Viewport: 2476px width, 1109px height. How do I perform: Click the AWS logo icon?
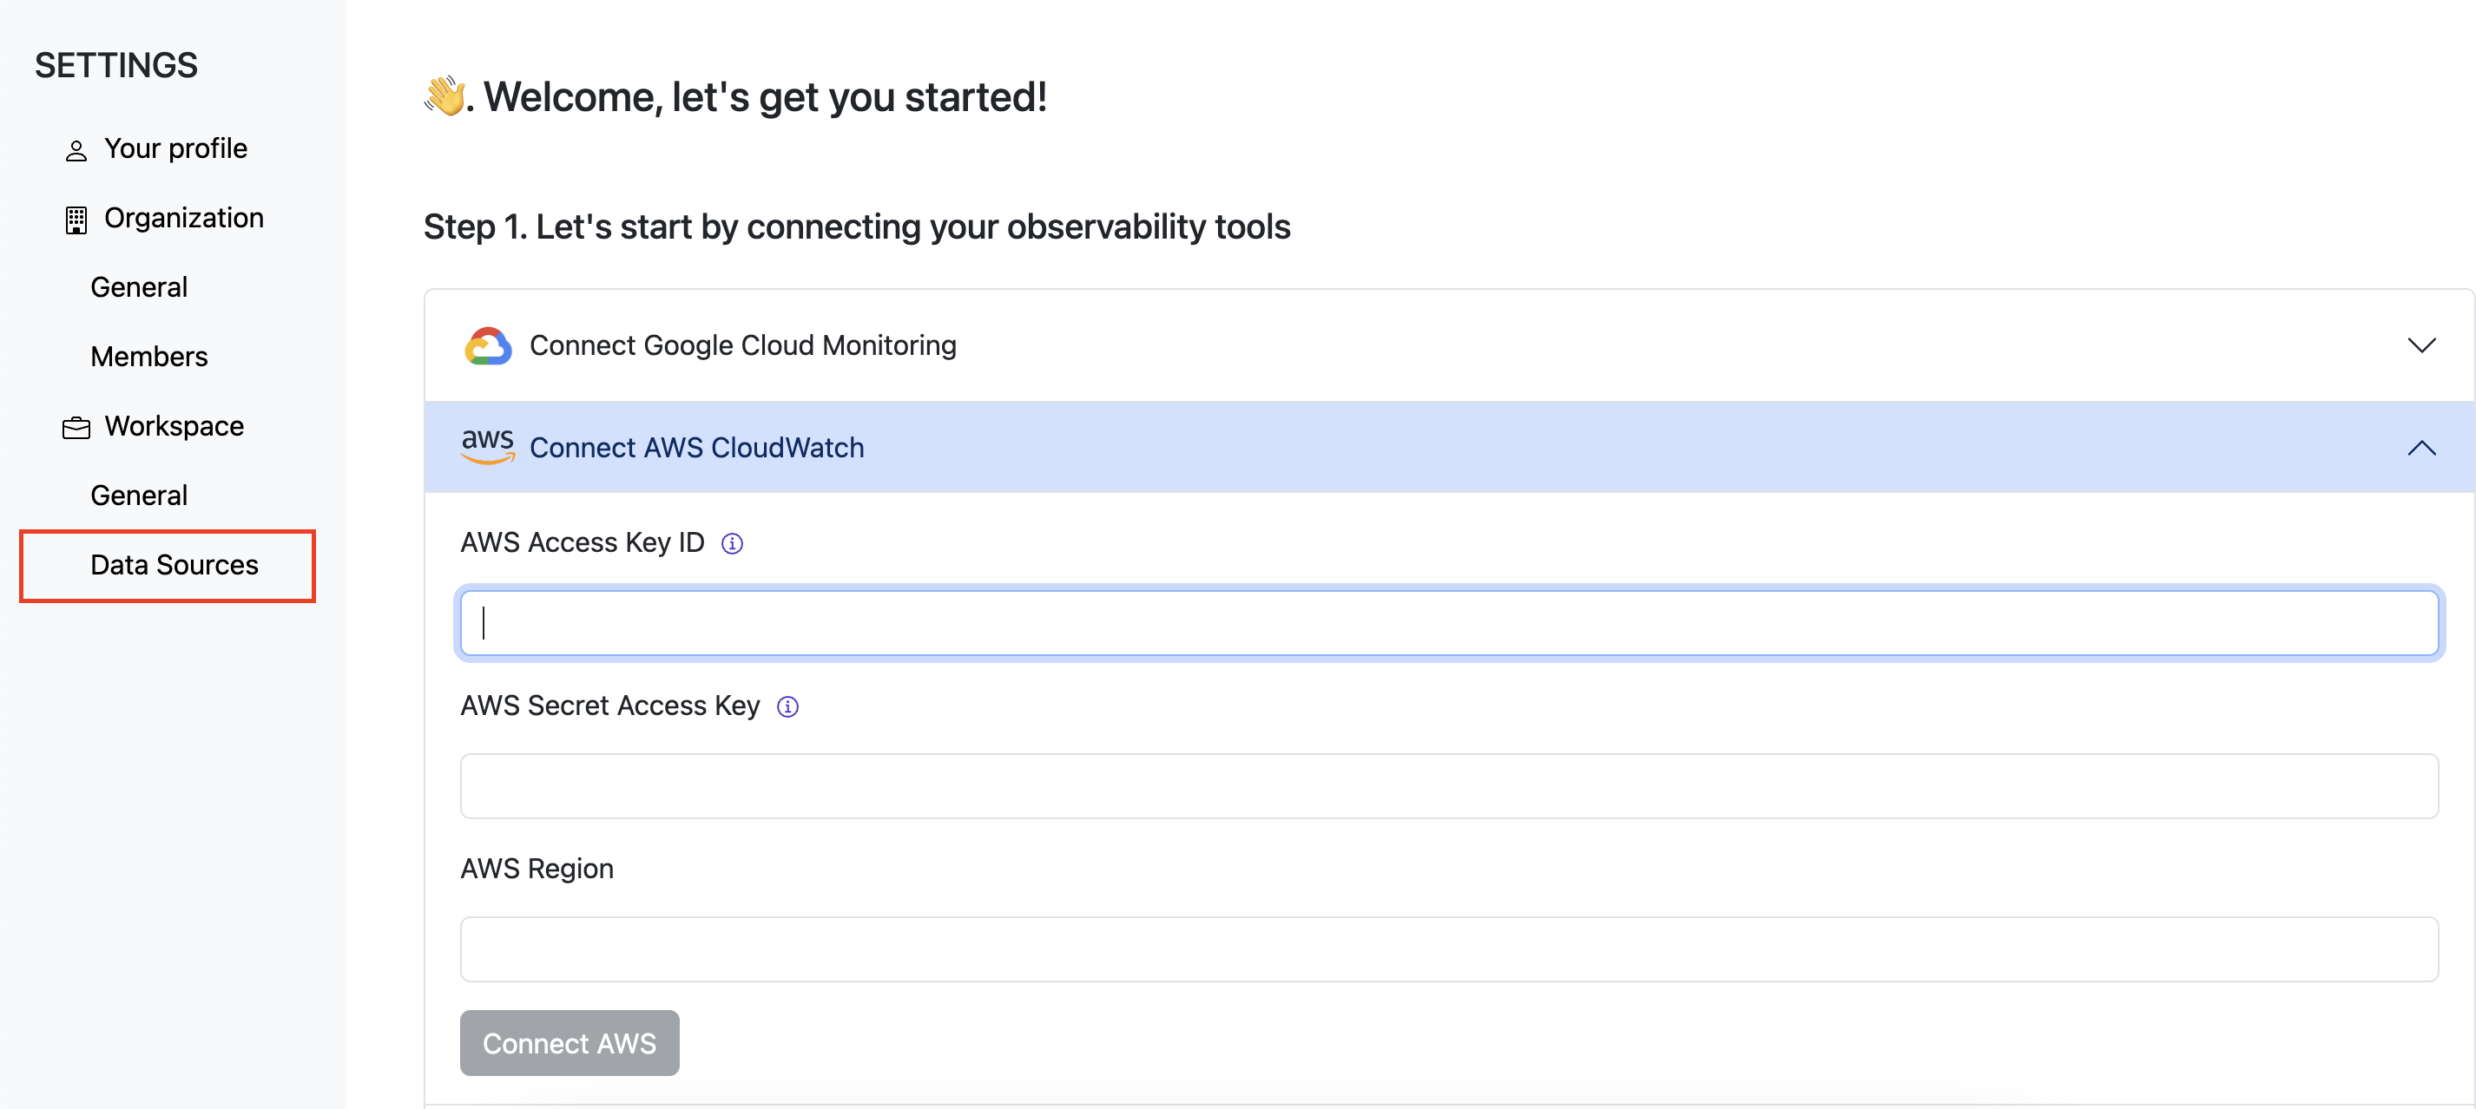pos(488,447)
